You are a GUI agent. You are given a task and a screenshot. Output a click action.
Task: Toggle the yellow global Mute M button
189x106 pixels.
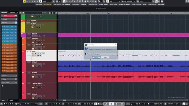pyautogui.click(x=24, y=1)
